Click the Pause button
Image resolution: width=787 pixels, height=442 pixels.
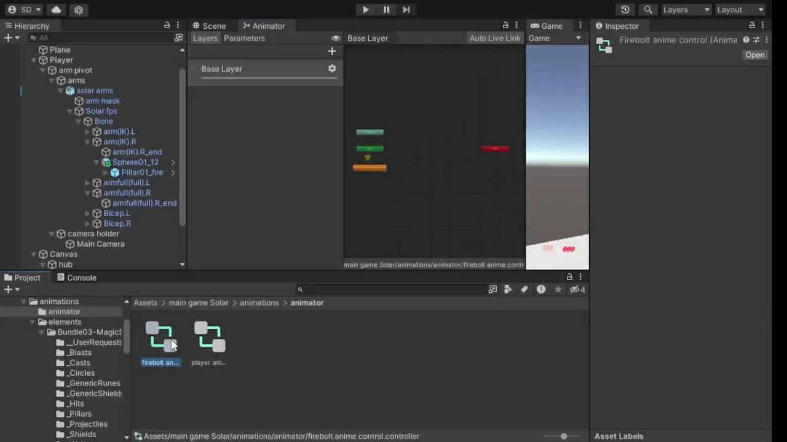coord(386,10)
